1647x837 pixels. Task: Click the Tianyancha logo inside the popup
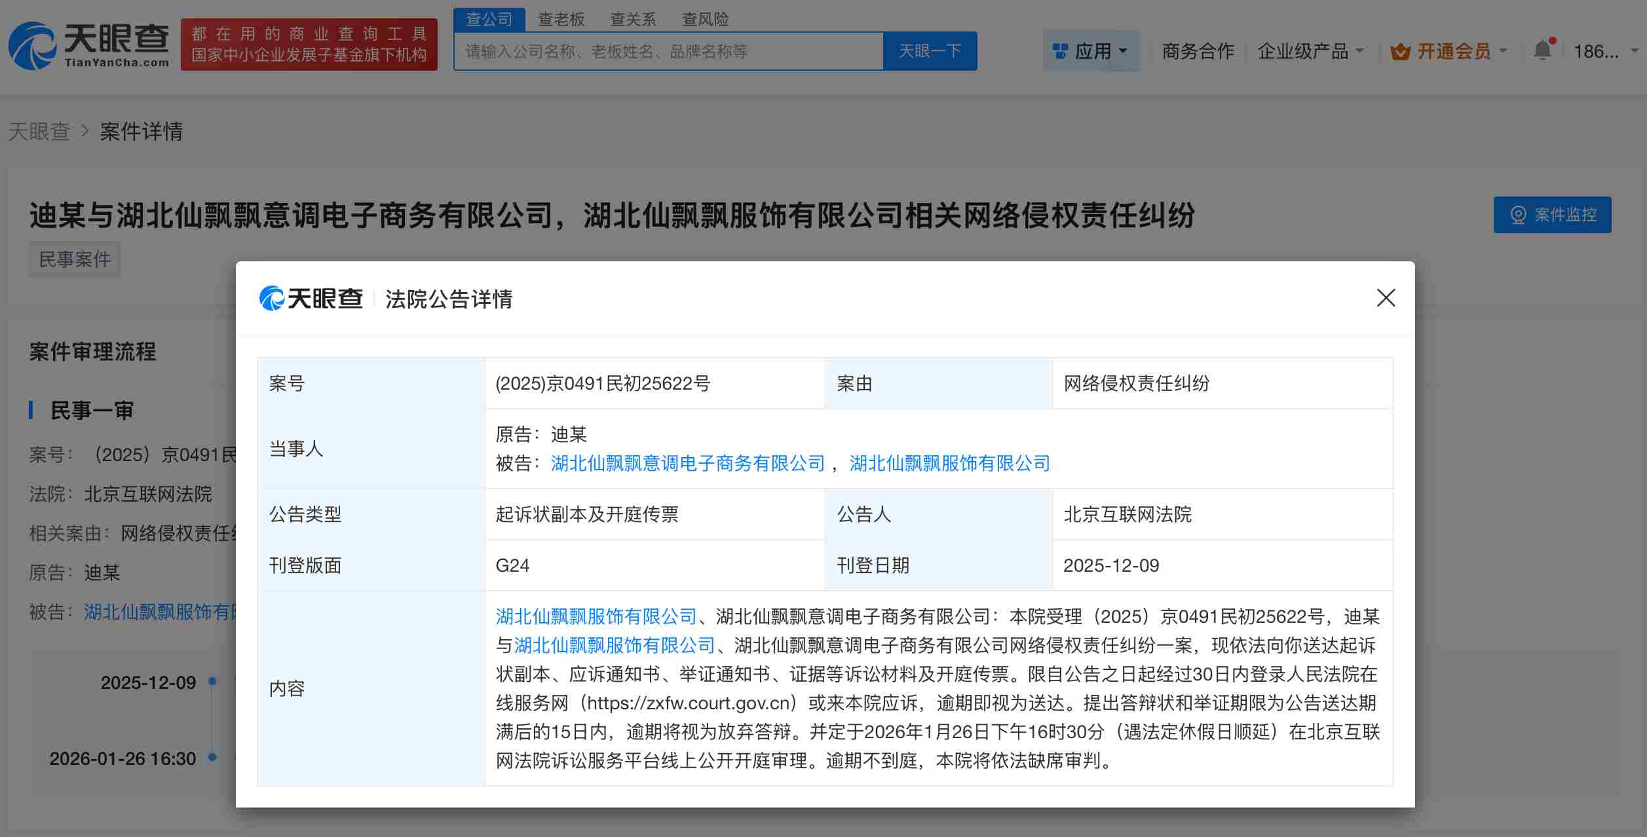tap(308, 299)
